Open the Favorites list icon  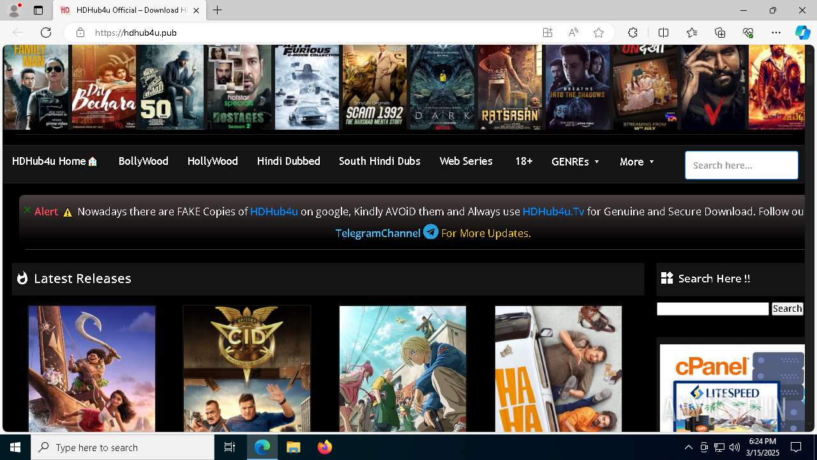(x=692, y=33)
